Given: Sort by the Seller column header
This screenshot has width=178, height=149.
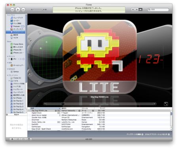Looking at the screenshot, I should pyautogui.click(x=71, y=108).
